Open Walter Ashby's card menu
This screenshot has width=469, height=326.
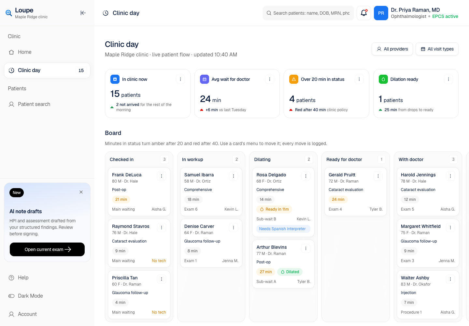(x=450, y=279)
